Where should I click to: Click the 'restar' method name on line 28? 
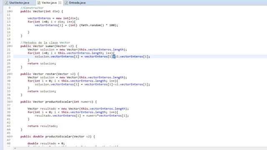click(x=50, y=74)
